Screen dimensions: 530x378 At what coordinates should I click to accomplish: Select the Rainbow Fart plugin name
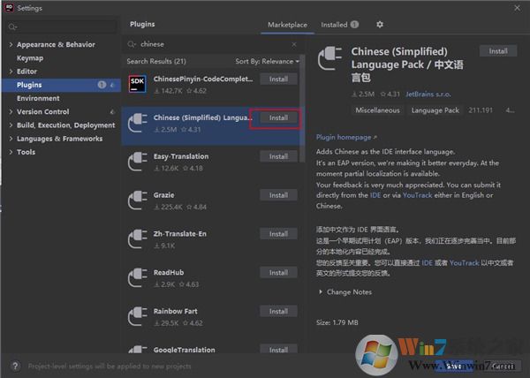pos(176,311)
